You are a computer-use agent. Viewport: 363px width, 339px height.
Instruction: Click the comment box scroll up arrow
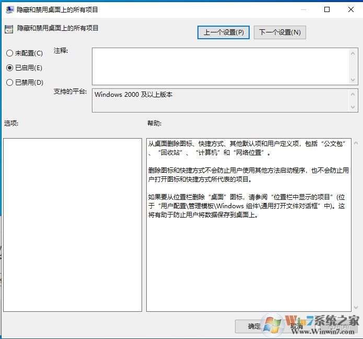pos(353,53)
